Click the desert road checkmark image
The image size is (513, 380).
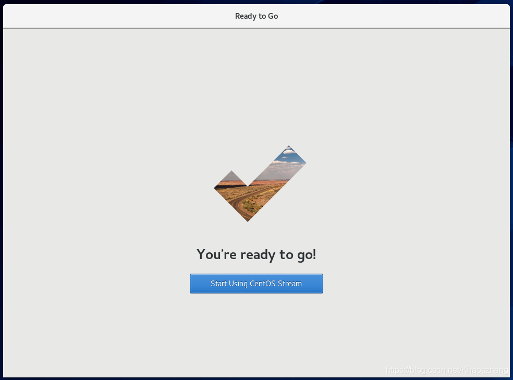pyautogui.click(x=260, y=183)
